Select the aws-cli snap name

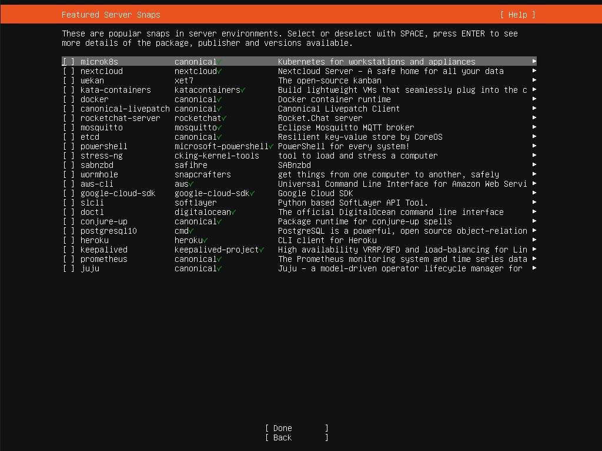(97, 184)
